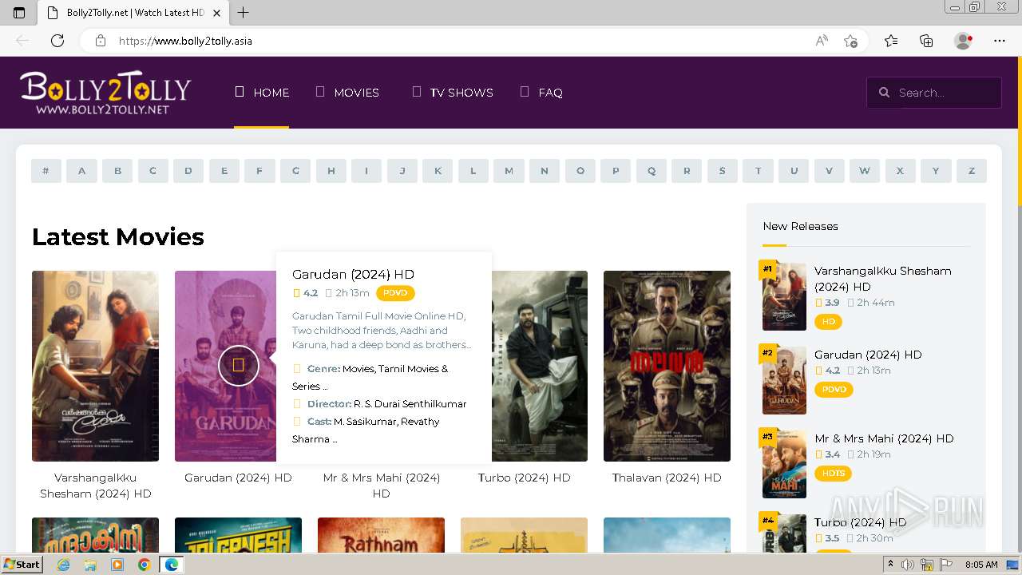Filter movies by the # symbol

tap(46, 171)
